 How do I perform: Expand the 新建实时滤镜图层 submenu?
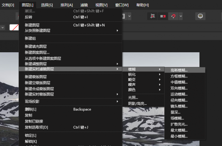71,69
